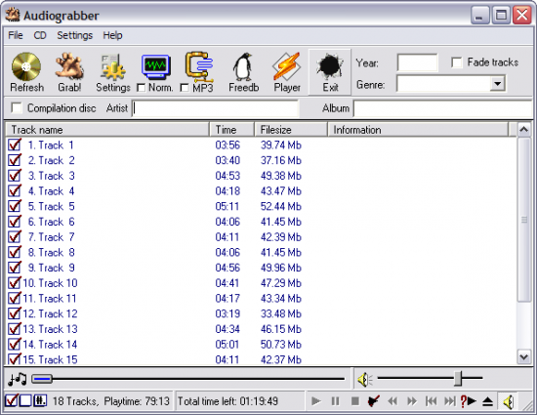Click the volume slider handle
The image size is (537, 415).
(x=458, y=378)
